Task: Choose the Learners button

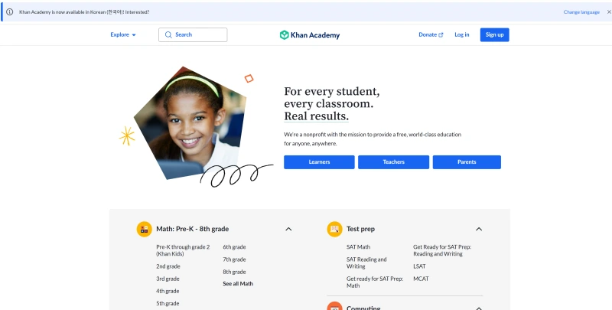Action: point(319,162)
